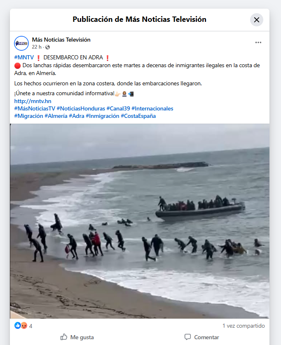This screenshot has height=345, width=281.
Task: Click the Más Noticias Televisión profile picture
Action: click(21, 43)
